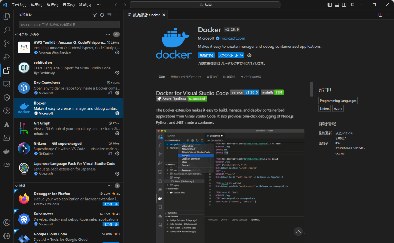Click the アンインストール button
Image resolution: width=394 pixels, height=243 pixels.
pyautogui.click(x=228, y=55)
